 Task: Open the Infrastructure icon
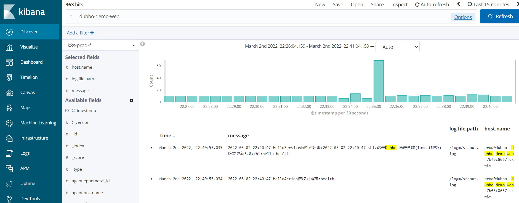(9, 138)
